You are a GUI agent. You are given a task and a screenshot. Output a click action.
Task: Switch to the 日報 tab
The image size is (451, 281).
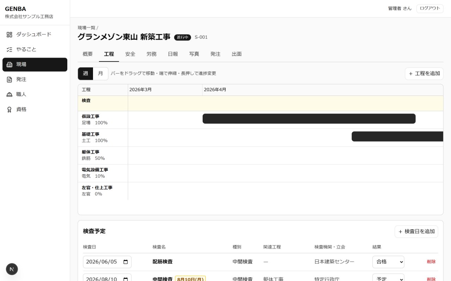tap(173, 54)
